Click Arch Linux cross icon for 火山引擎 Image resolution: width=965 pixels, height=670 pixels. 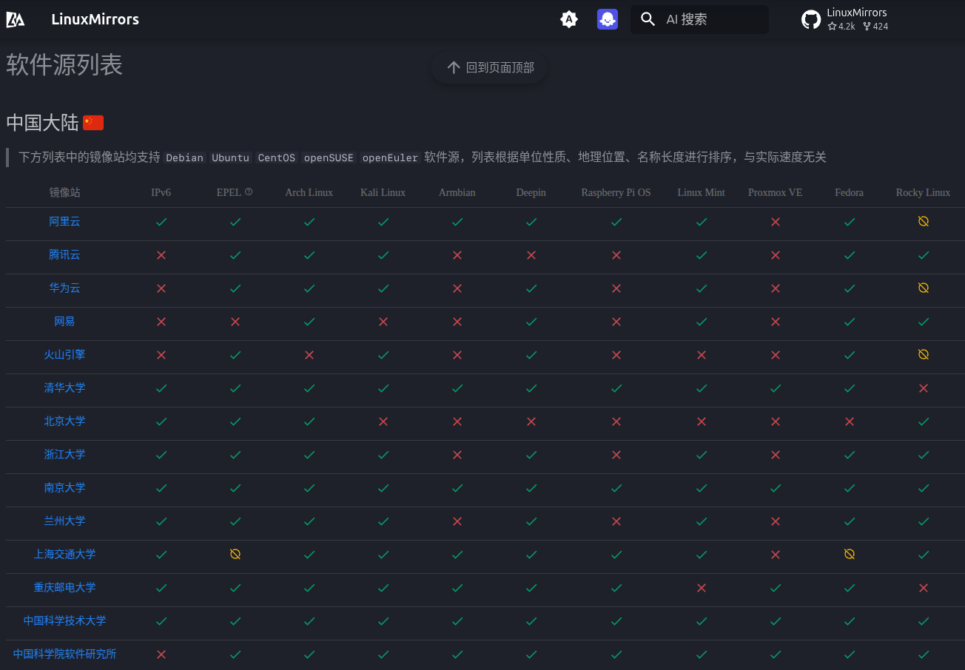click(x=309, y=355)
